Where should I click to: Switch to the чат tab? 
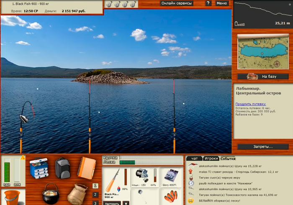pos(194,159)
